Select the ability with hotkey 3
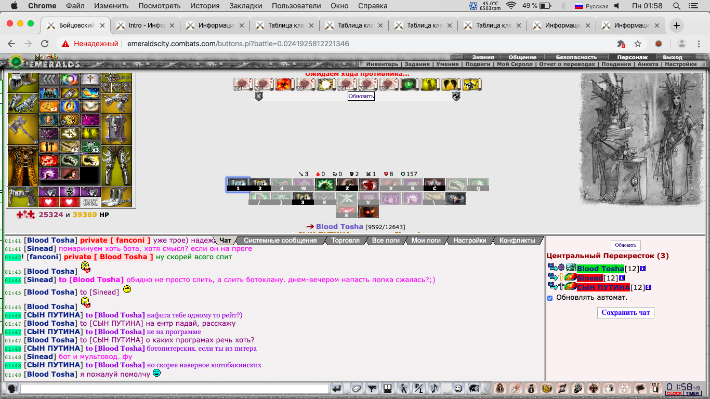Viewport: 710px width, 399px height. (x=303, y=198)
